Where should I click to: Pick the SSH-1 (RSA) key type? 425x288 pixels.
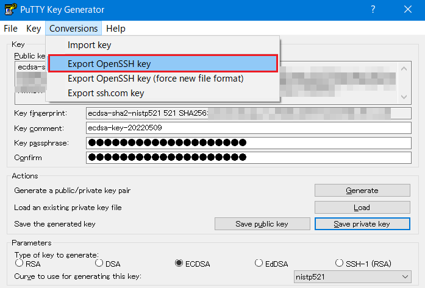(340, 264)
